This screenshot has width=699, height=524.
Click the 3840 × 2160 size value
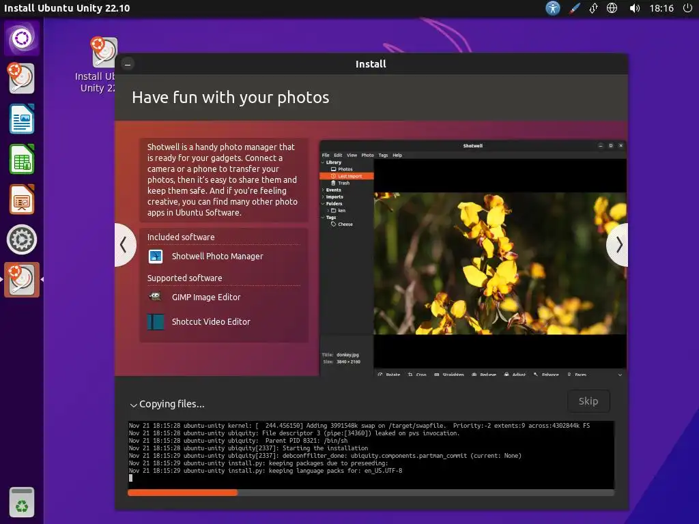click(348, 362)
